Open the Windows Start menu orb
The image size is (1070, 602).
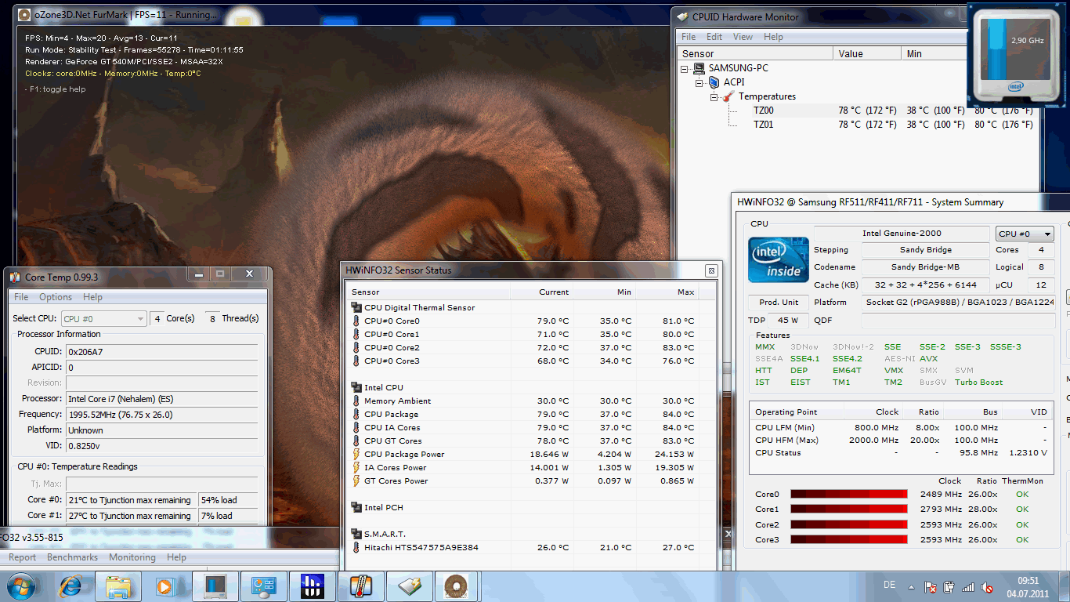click(x=20, y=586)
